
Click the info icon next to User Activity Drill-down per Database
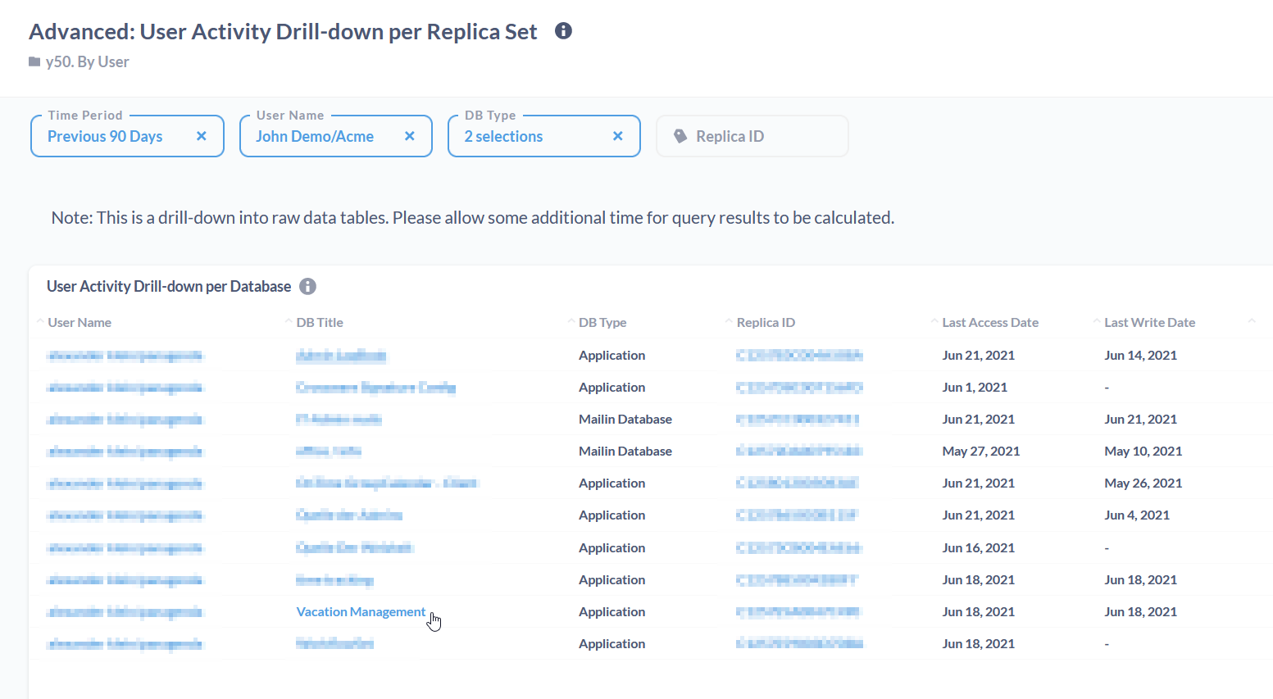(307, 286)
